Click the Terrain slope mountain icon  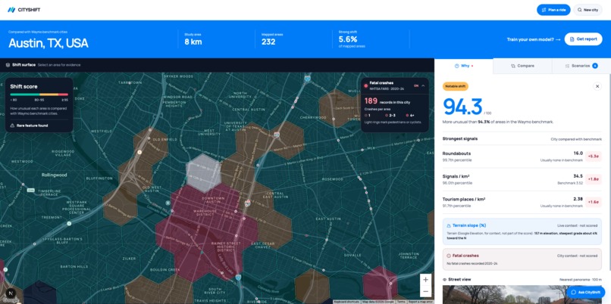pos(449,225)
